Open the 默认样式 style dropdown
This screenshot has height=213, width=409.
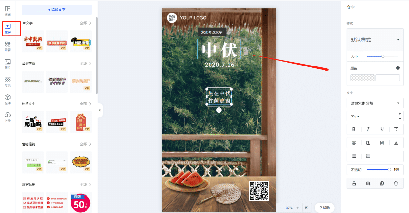375,40
